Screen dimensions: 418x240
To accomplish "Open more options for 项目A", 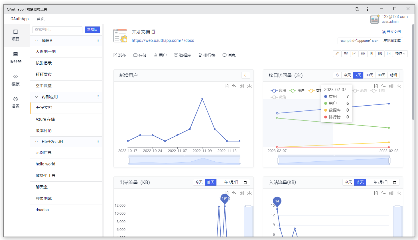I will 98,40.
